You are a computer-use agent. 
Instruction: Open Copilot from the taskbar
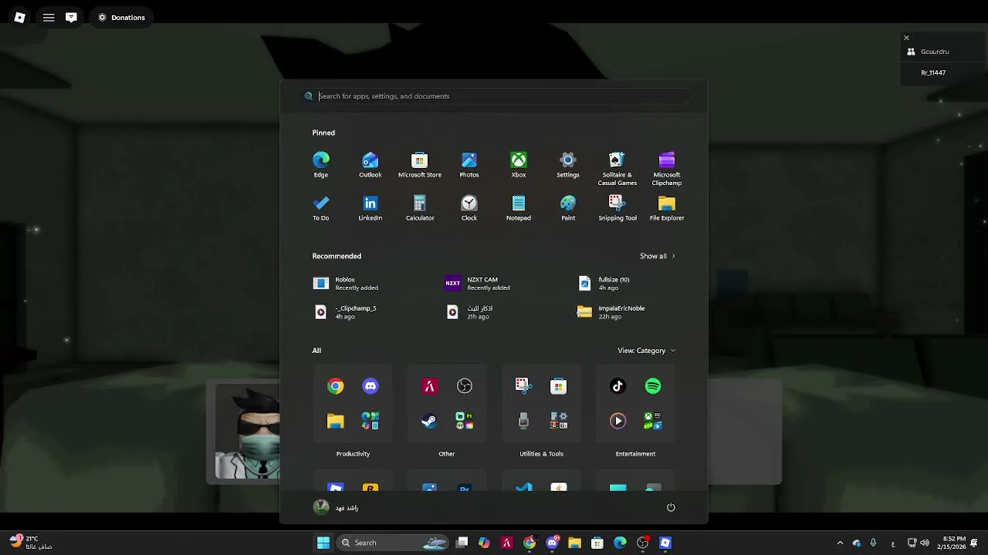(x=484, y=543)
